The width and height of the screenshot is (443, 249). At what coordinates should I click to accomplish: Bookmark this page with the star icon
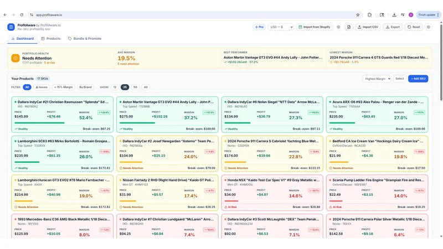(x=358, y=15)
